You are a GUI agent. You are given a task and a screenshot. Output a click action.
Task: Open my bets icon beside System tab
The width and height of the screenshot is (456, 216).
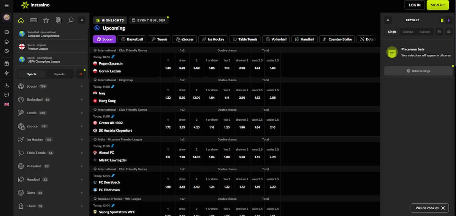tap(439, 32)
